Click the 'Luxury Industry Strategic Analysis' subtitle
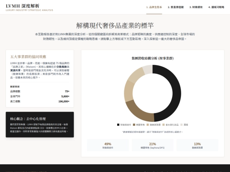230x172 pixels. [x=29, y=10]
